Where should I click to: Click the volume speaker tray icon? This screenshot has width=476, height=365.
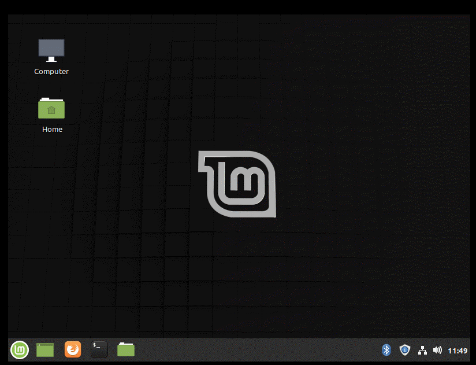[437, 351]
